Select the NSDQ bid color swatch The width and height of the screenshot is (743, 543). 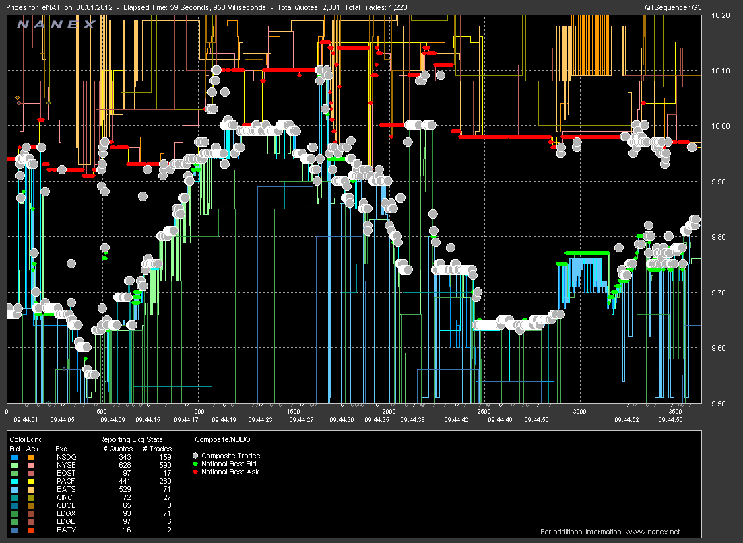(x=15, y=458)
